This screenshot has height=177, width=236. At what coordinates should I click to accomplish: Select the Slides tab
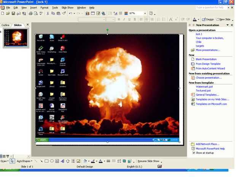click(18, 25)
